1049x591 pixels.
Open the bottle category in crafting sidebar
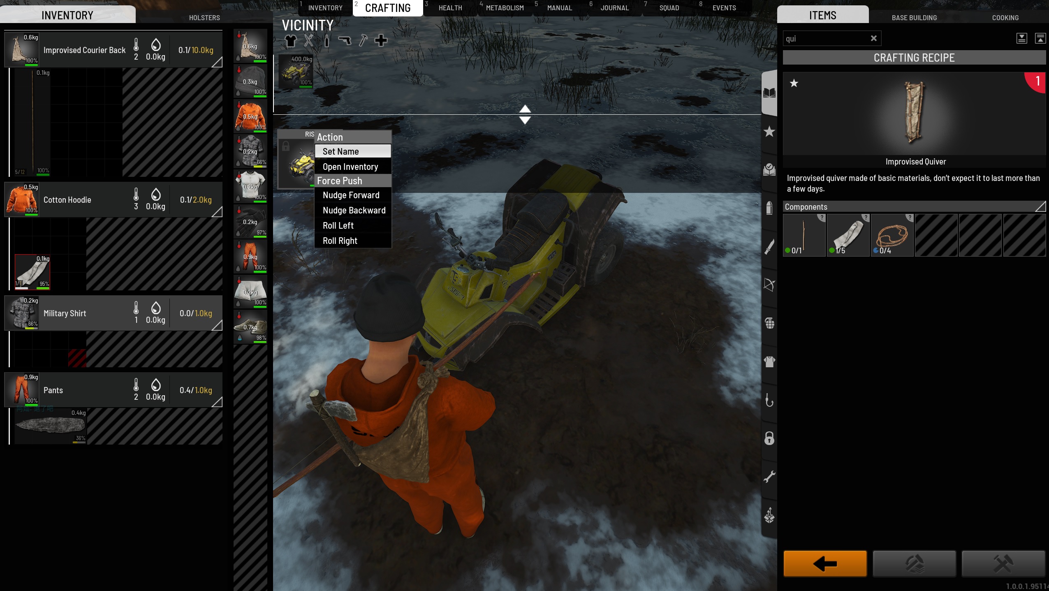click(x=769, y=208)
